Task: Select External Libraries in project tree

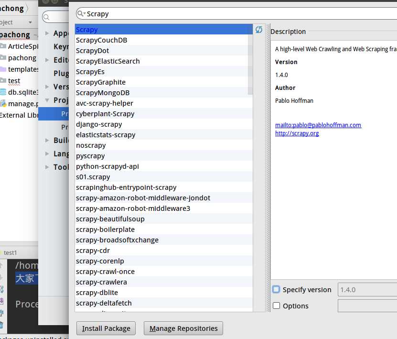Action: pos(19,115)
